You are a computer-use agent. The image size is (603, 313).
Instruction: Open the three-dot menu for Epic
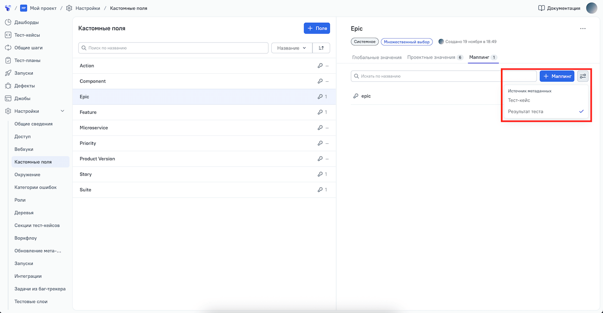583,29
